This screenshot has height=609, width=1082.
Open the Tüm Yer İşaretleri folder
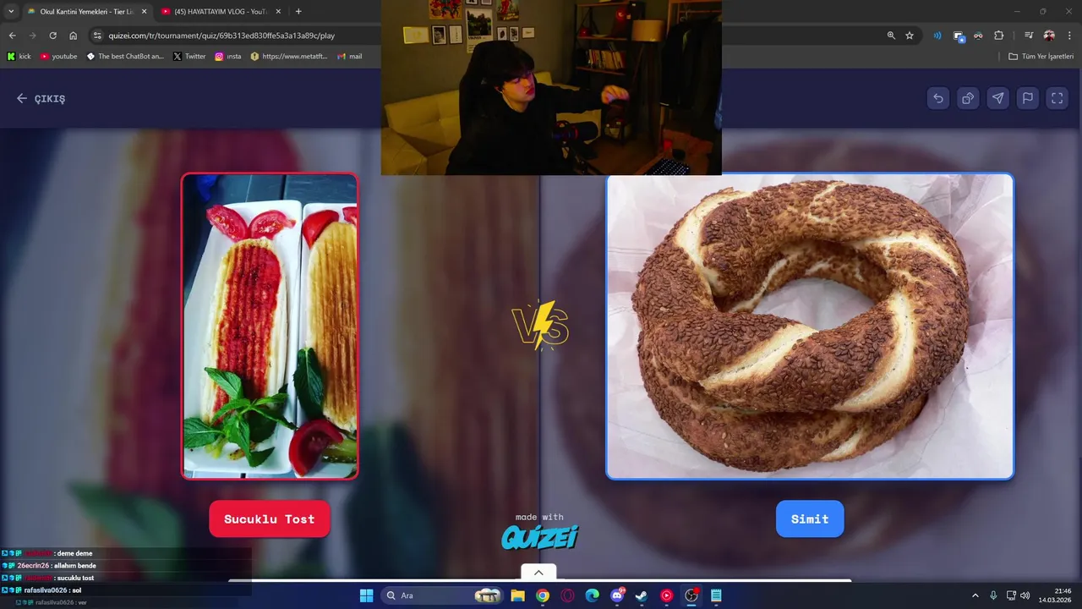pos(1041,57)
